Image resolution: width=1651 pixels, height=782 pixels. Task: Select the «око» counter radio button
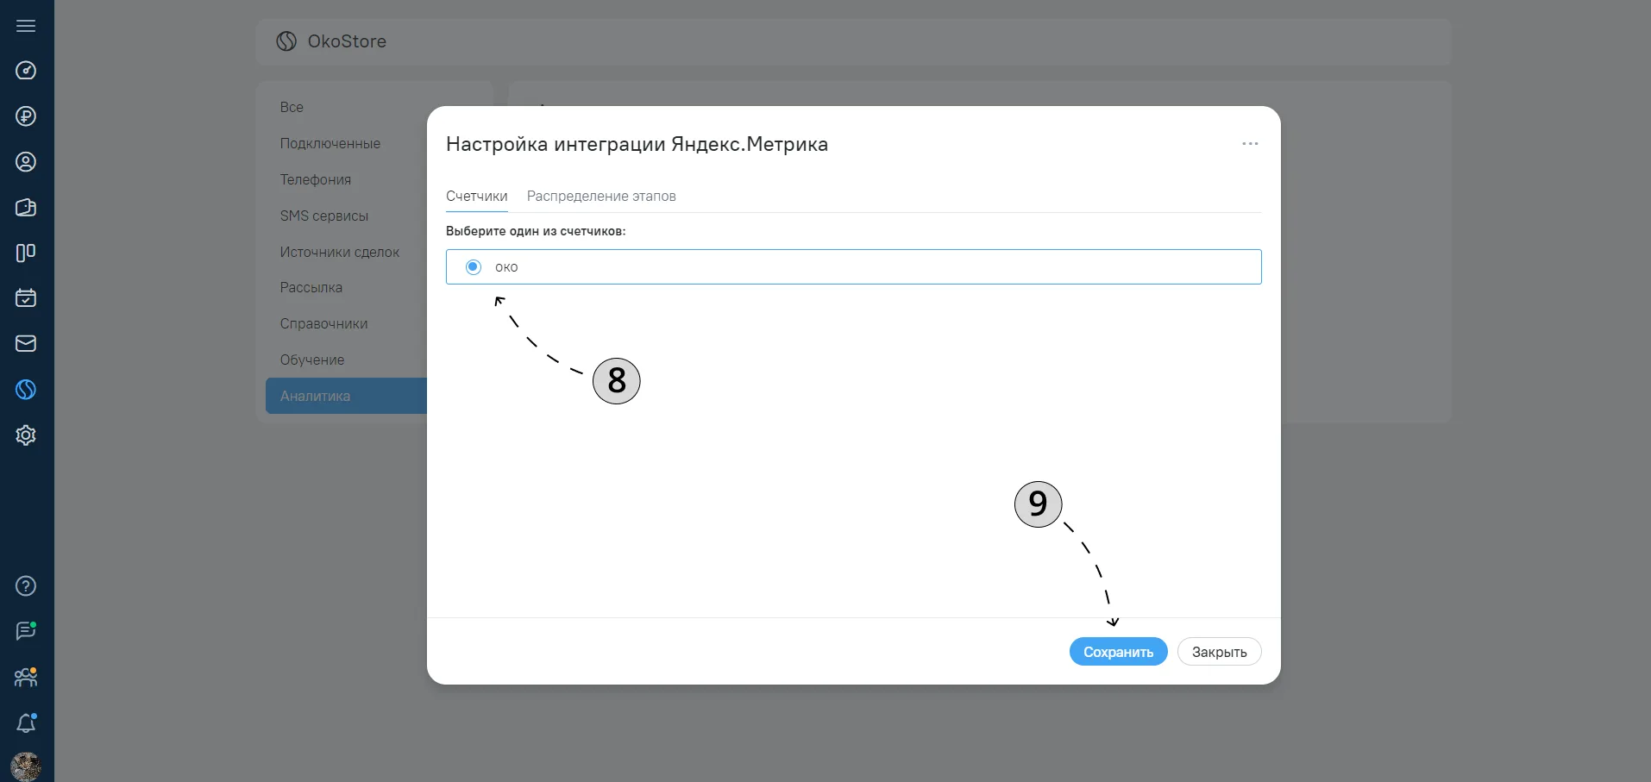473,267
